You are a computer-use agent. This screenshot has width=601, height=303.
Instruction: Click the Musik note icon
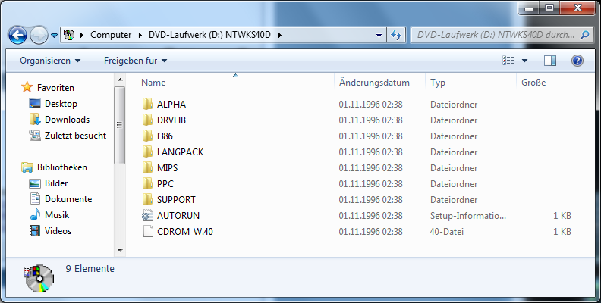coord(35,214)
